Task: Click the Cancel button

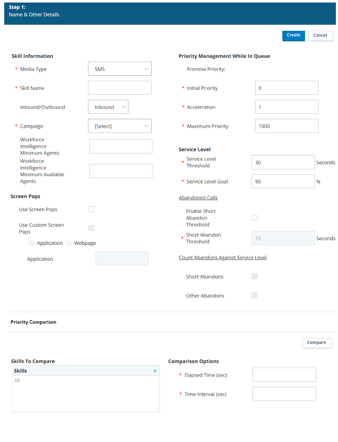Action: pyautogui.click(x=320, y=36)
